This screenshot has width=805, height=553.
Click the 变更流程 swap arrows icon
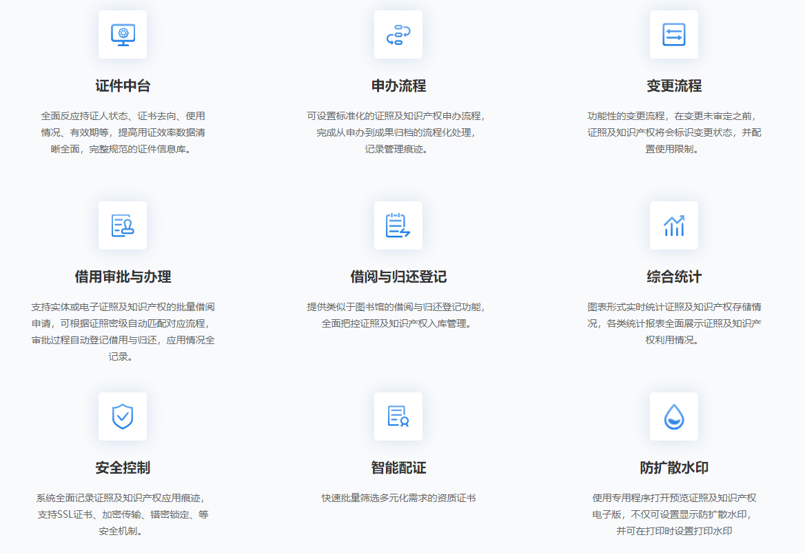674,34
